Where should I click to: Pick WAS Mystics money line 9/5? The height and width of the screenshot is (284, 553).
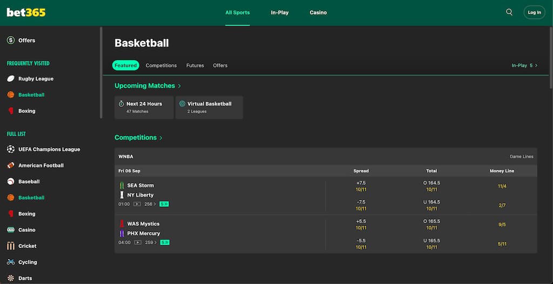click(x=502, y=225)
